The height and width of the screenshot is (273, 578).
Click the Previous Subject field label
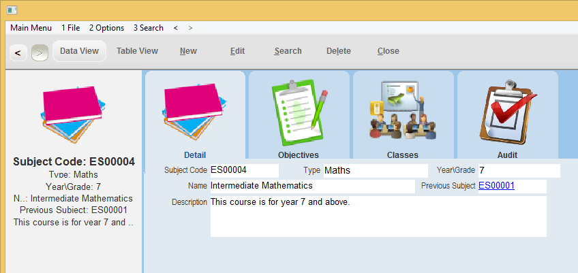[448, 186]
